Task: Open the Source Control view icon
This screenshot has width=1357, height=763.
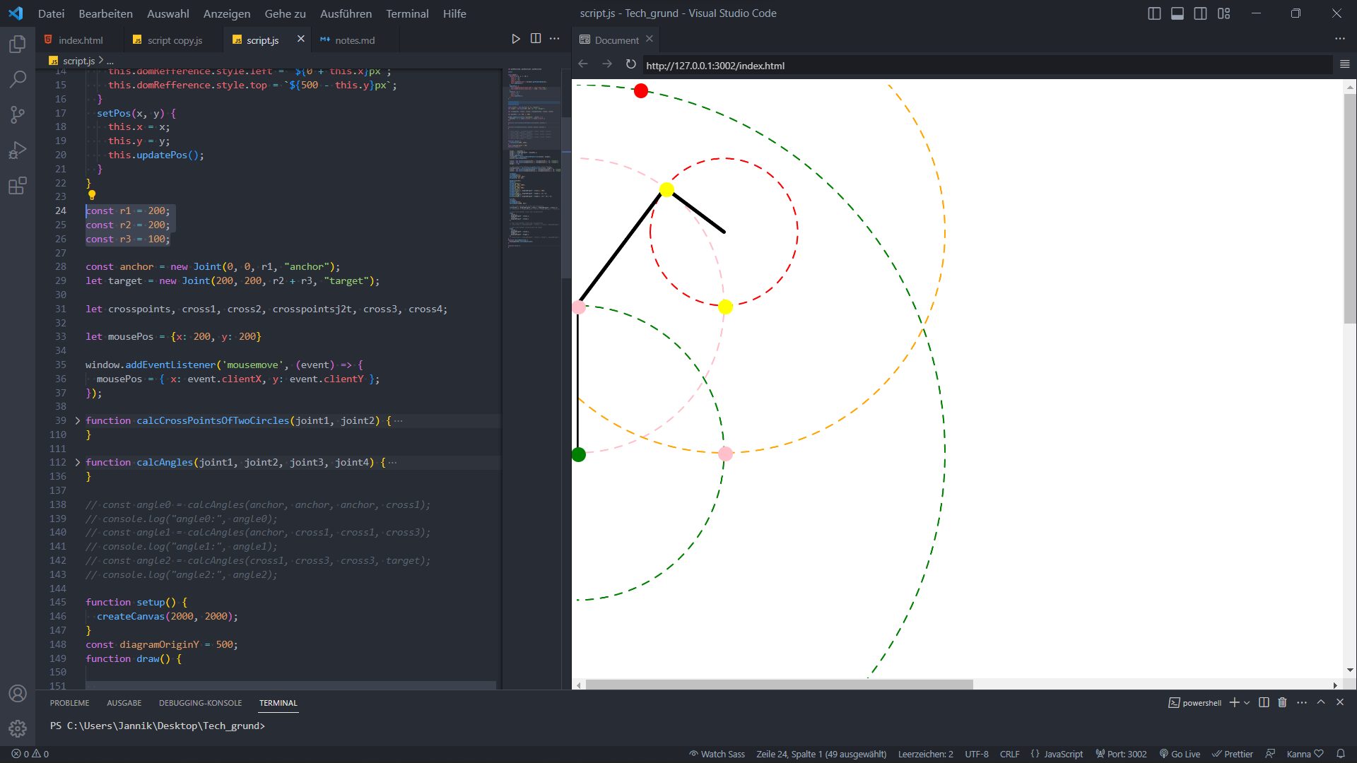Action: (18, 114)
